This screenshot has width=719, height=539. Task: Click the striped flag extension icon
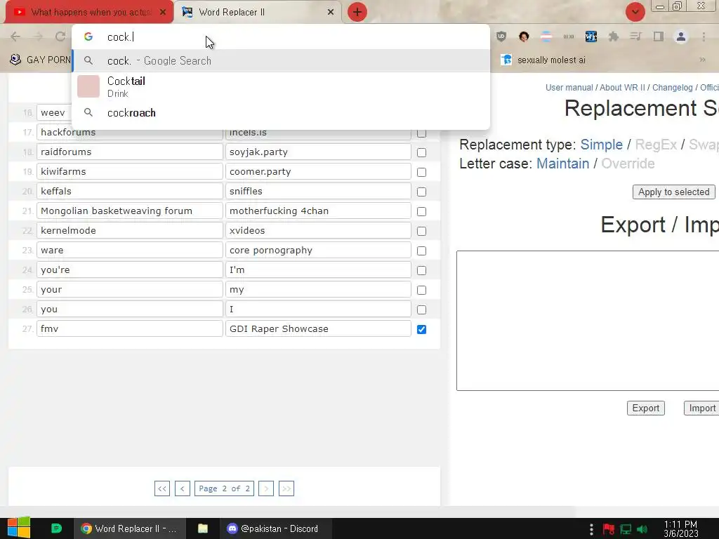tap(546, 36)
